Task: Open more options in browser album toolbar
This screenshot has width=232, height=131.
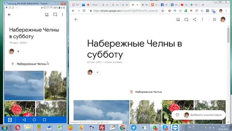Action: pyautogui.click(x=203, y=19)
